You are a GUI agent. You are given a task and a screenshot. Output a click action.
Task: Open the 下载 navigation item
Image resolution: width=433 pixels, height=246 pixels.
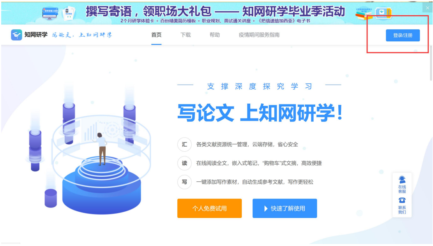click(x=186, y=35)
